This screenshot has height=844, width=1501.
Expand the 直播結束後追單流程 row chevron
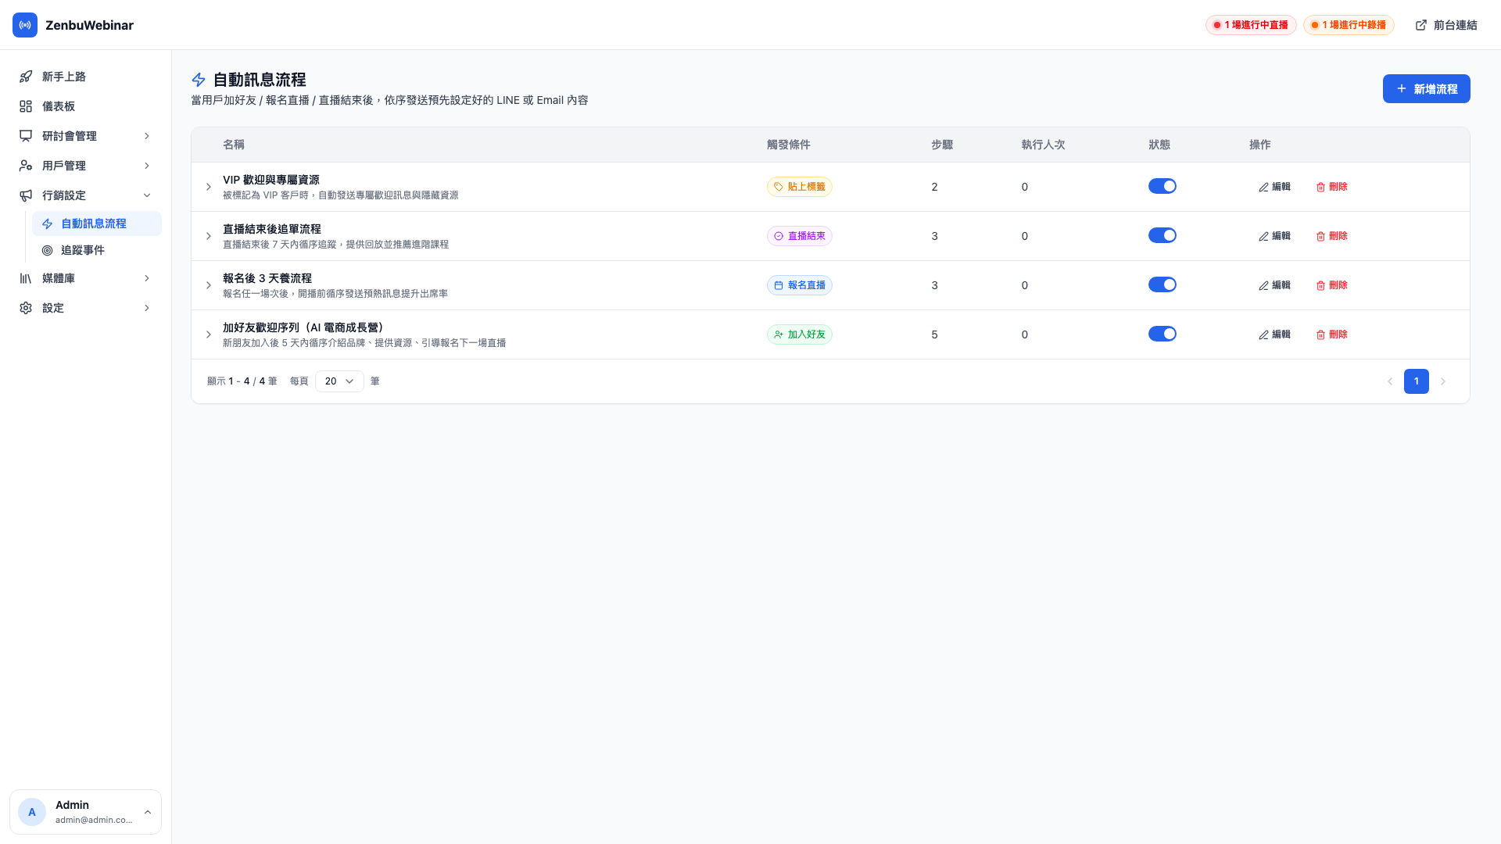point(209,236)
